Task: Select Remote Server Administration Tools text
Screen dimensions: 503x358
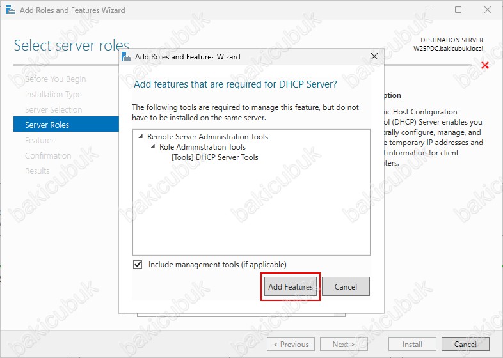Action: pos(207,137)
